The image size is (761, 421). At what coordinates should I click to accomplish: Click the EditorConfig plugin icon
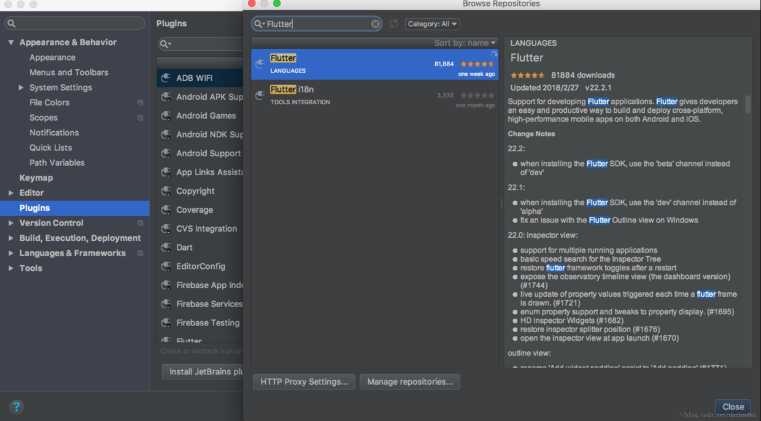click(x=166, y=267)
